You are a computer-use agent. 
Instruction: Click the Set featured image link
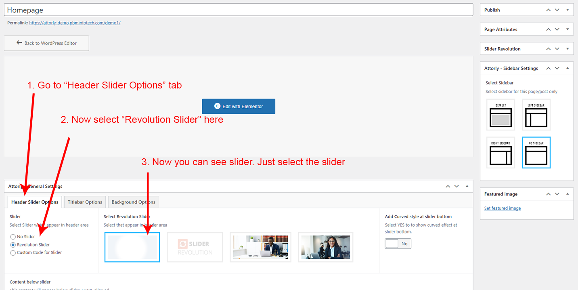pyautogui.click(x=503, y=208)
